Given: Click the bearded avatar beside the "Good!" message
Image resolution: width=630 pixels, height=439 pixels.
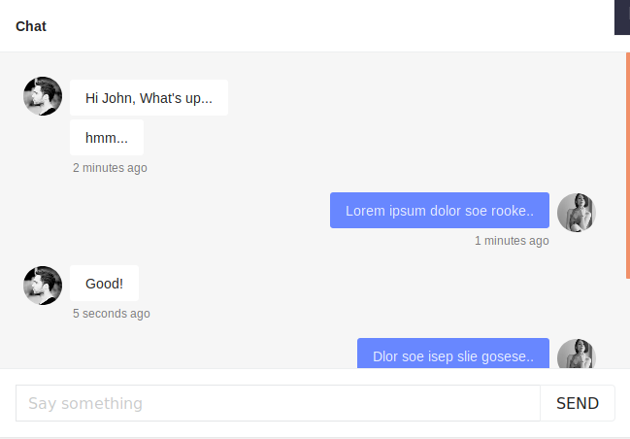Looking at the screenshot, I should 43,286.
